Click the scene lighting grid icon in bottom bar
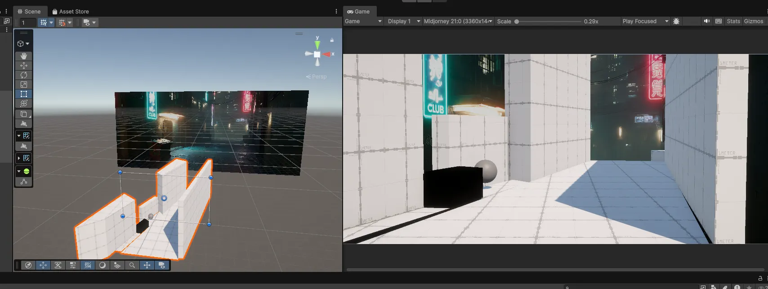Image resolution: width=768 pixels, height=289 pixels. (x=117, y=265)
